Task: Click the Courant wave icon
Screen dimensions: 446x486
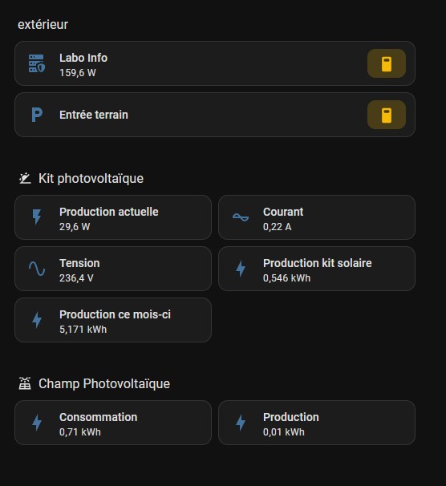Action: [x=241, y=217]
